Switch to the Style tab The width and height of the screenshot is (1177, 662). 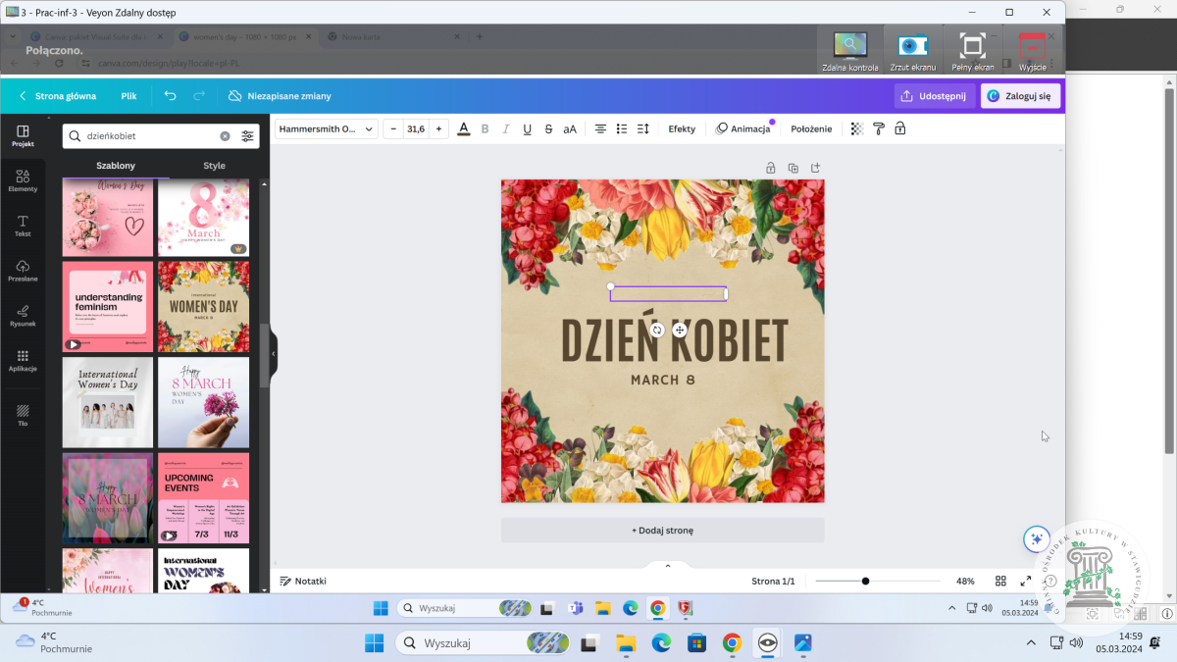[214, 166]
